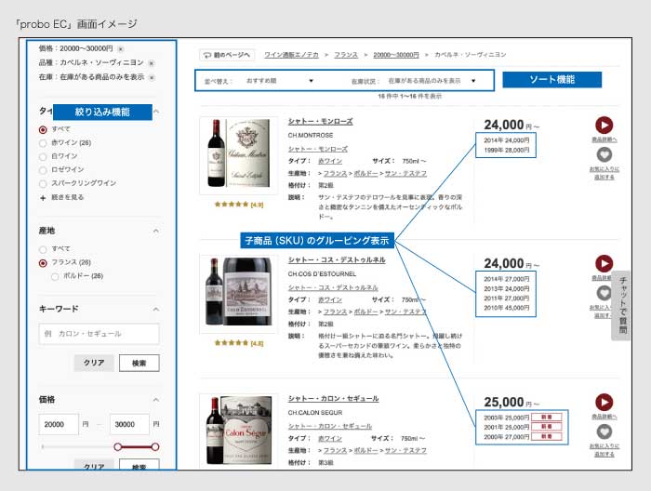The image size is (651, 491).
Task: Click the Calon Ségur bottle thumbnail
Action: (x=238, y=431)
